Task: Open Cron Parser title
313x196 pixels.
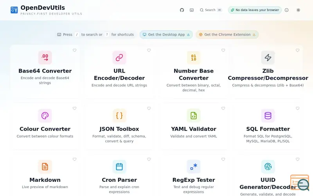Action: [119, 180]
